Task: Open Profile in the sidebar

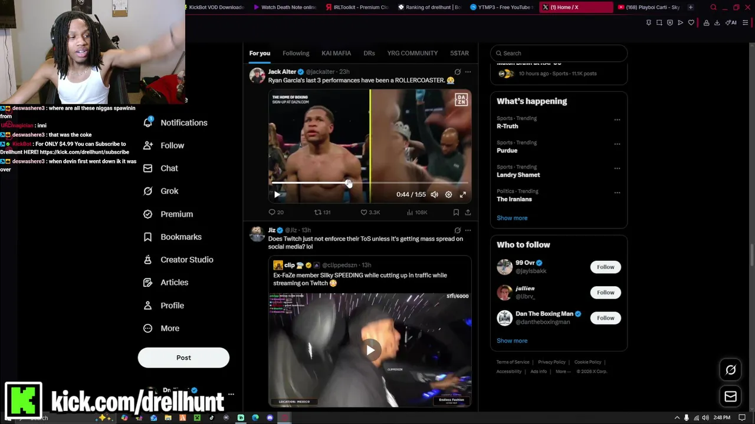Action: [x=164, y=306]
